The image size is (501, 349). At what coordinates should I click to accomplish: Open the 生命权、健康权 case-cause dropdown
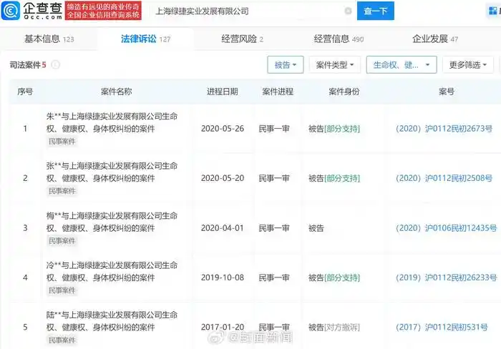[x=401, y=65]
